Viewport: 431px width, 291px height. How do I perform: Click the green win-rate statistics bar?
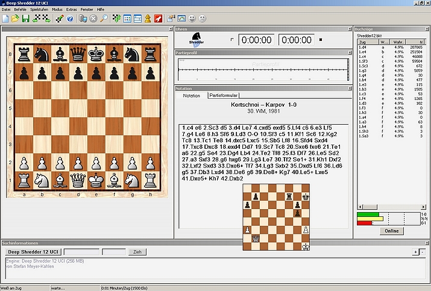coord(368,214)
